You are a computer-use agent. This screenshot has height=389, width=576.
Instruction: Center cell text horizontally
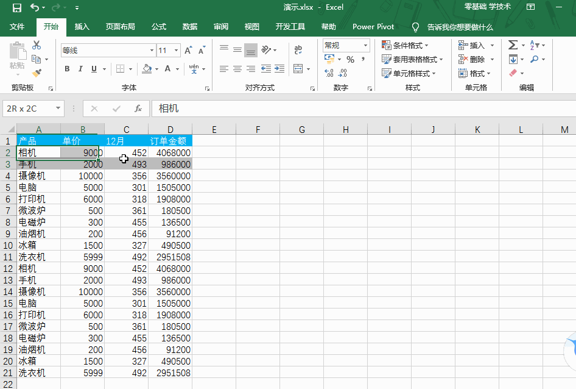coord(237,69)
